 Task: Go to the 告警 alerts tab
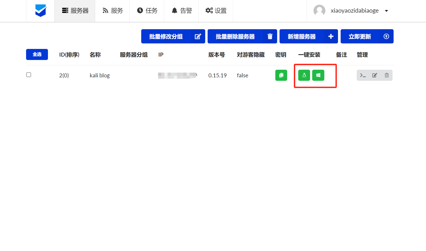(182, 11)
